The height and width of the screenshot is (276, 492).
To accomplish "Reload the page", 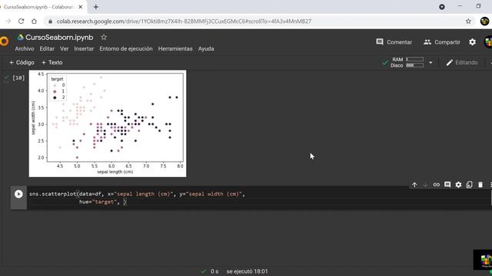I will coord(21,21).
